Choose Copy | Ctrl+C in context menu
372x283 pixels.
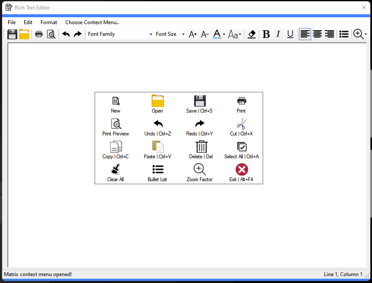[x=115, y=150]
